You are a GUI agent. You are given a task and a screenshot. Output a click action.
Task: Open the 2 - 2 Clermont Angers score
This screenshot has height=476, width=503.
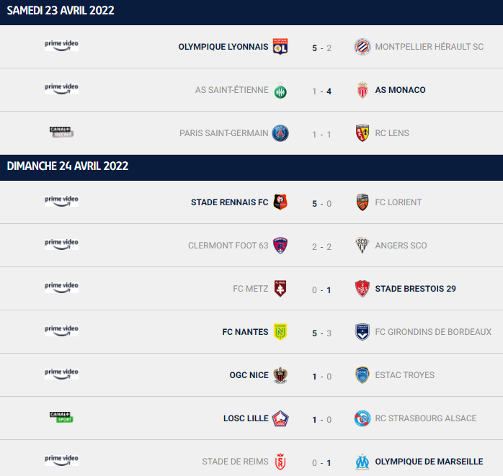tap(321, 247)
